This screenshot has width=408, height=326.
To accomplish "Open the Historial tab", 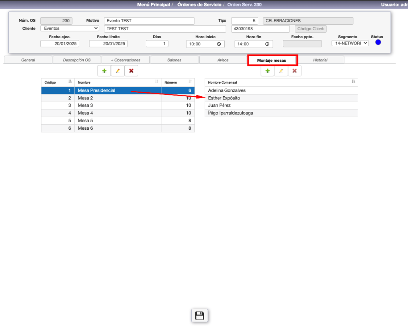I will pos(320,60).
